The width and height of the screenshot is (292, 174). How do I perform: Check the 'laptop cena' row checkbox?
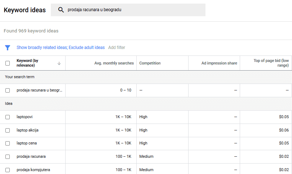pos(8,143)
